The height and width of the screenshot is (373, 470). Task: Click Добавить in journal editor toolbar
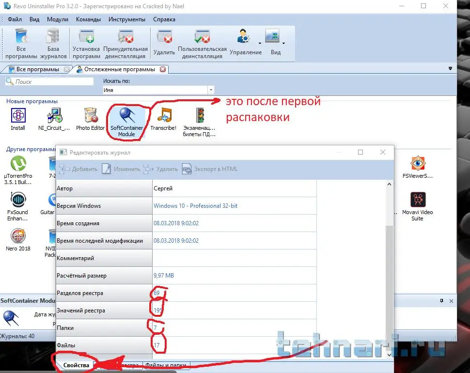[78, 169]
